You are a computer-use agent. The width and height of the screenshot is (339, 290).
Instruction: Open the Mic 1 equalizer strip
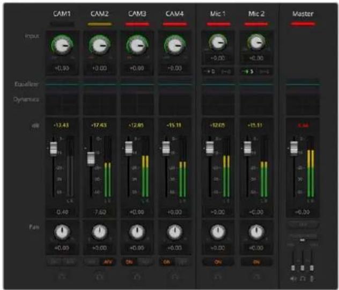point(218,84)
